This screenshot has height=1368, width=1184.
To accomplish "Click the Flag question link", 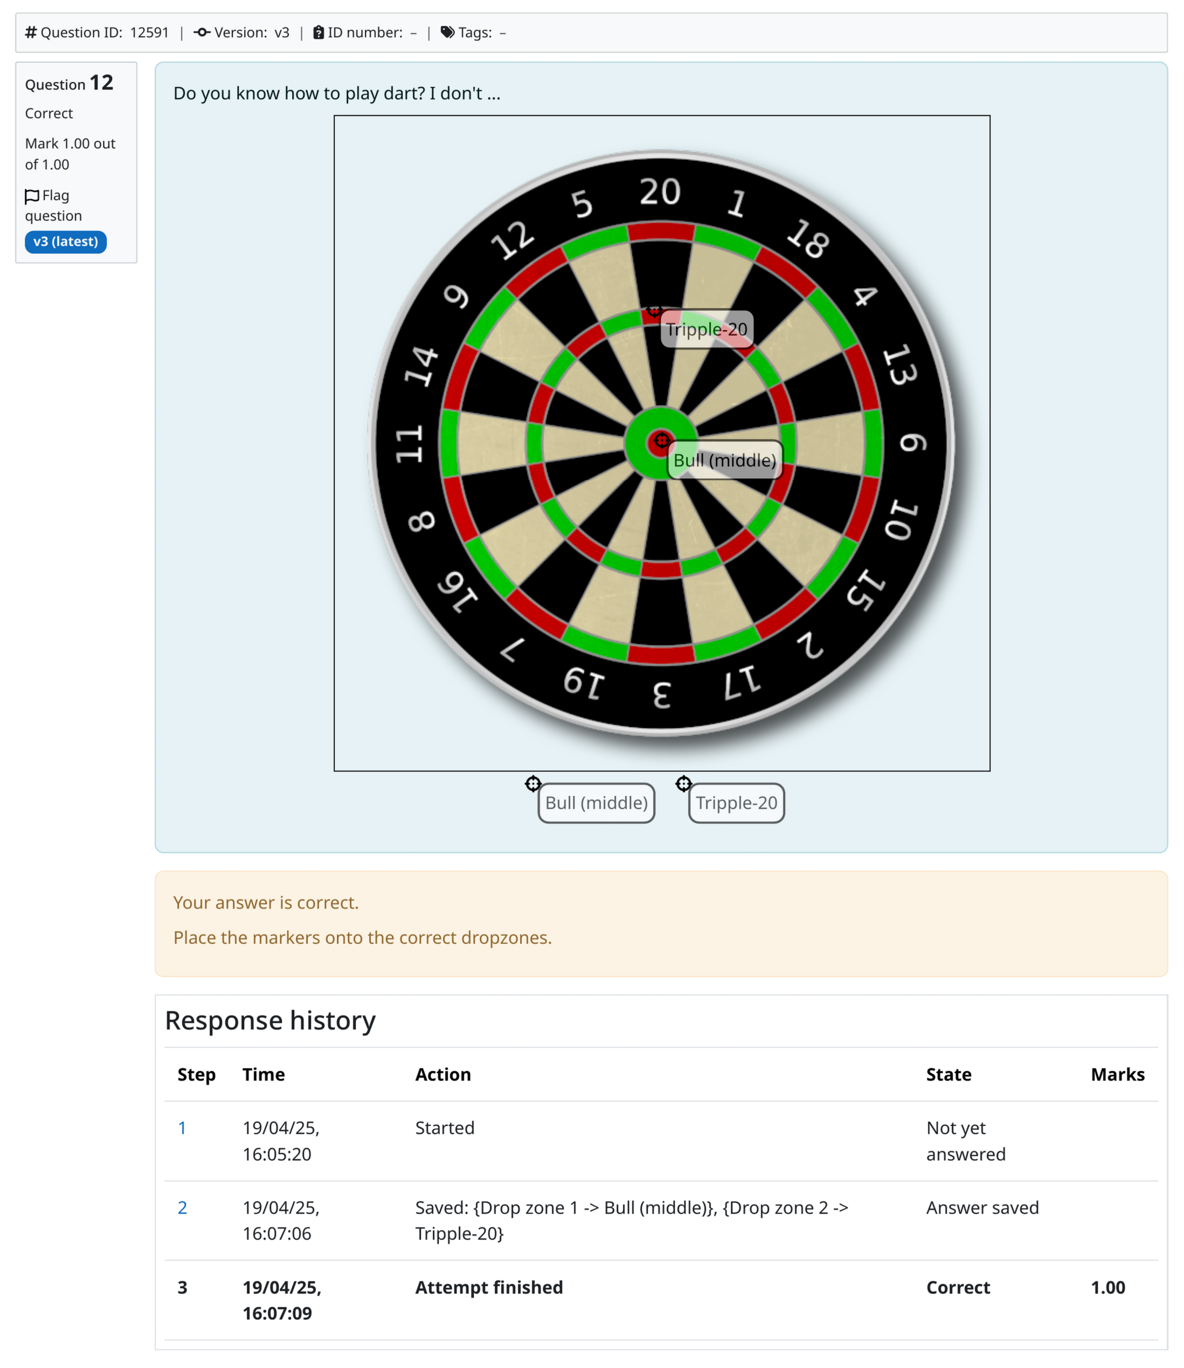I will [x=53, y=205].
